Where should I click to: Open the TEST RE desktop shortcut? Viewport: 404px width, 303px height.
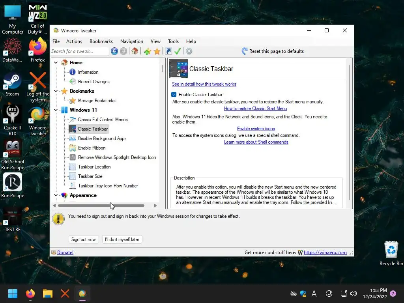coord(12,219)
